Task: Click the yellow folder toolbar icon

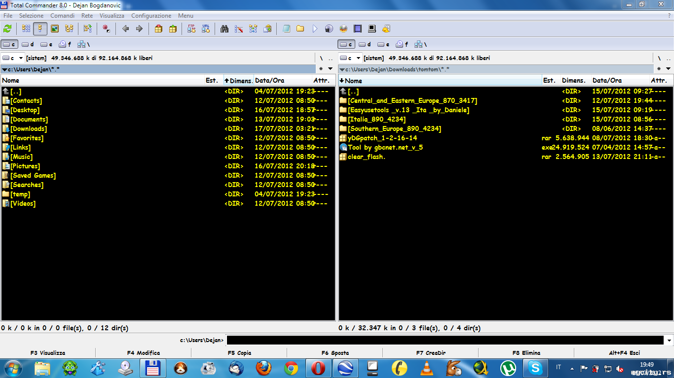Action: click(300, 29)
